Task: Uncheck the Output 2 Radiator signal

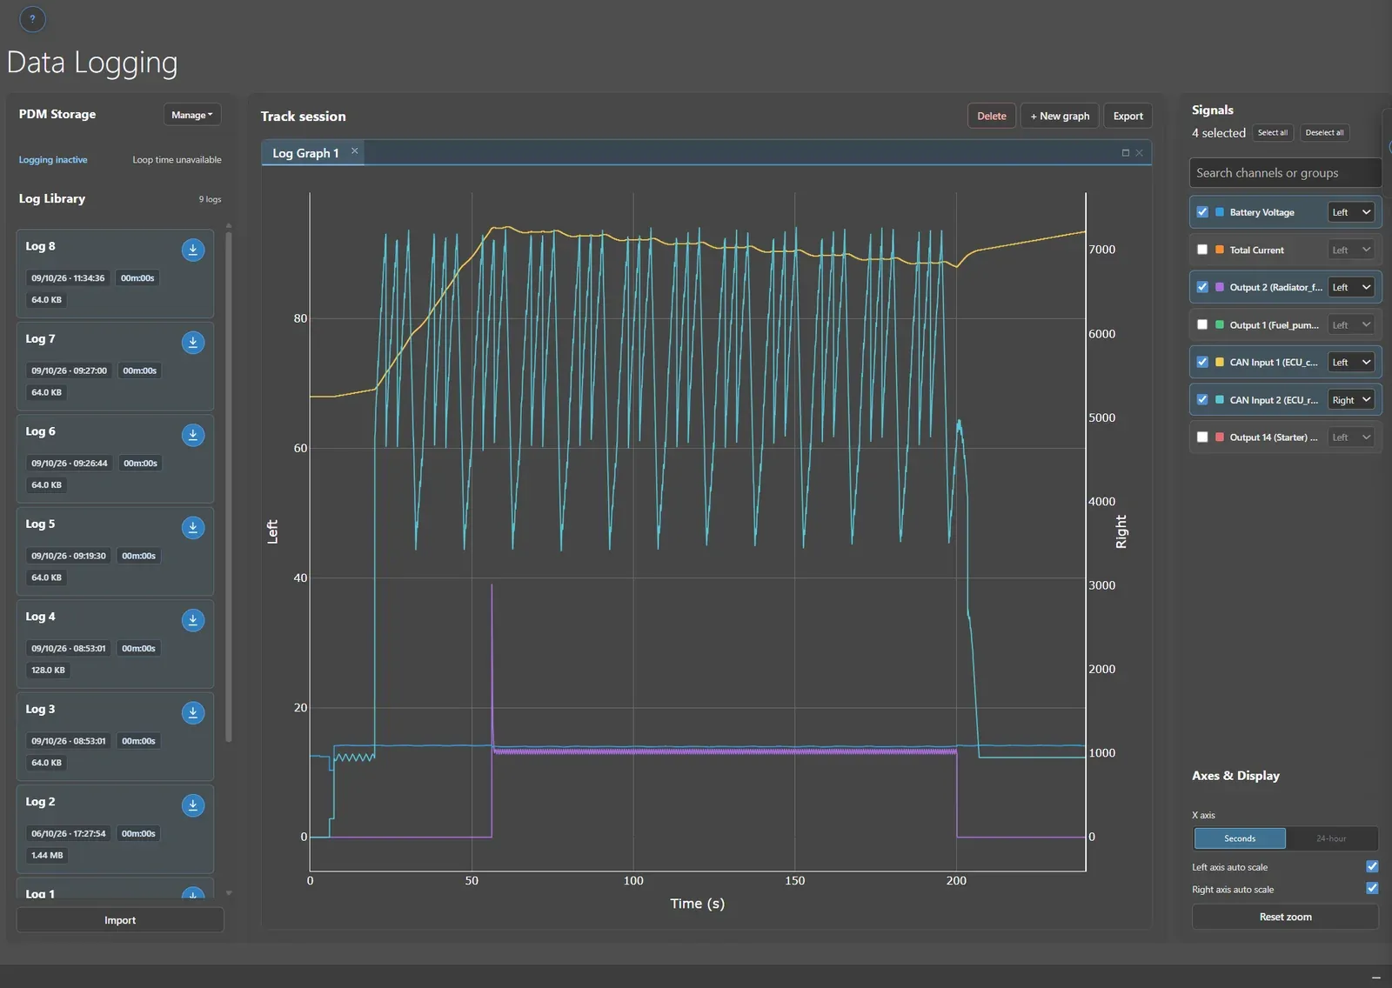Action: click(x=1202, y=287)
